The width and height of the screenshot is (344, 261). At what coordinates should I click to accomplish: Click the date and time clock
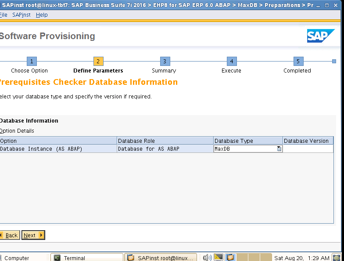[x=302, y=258]
